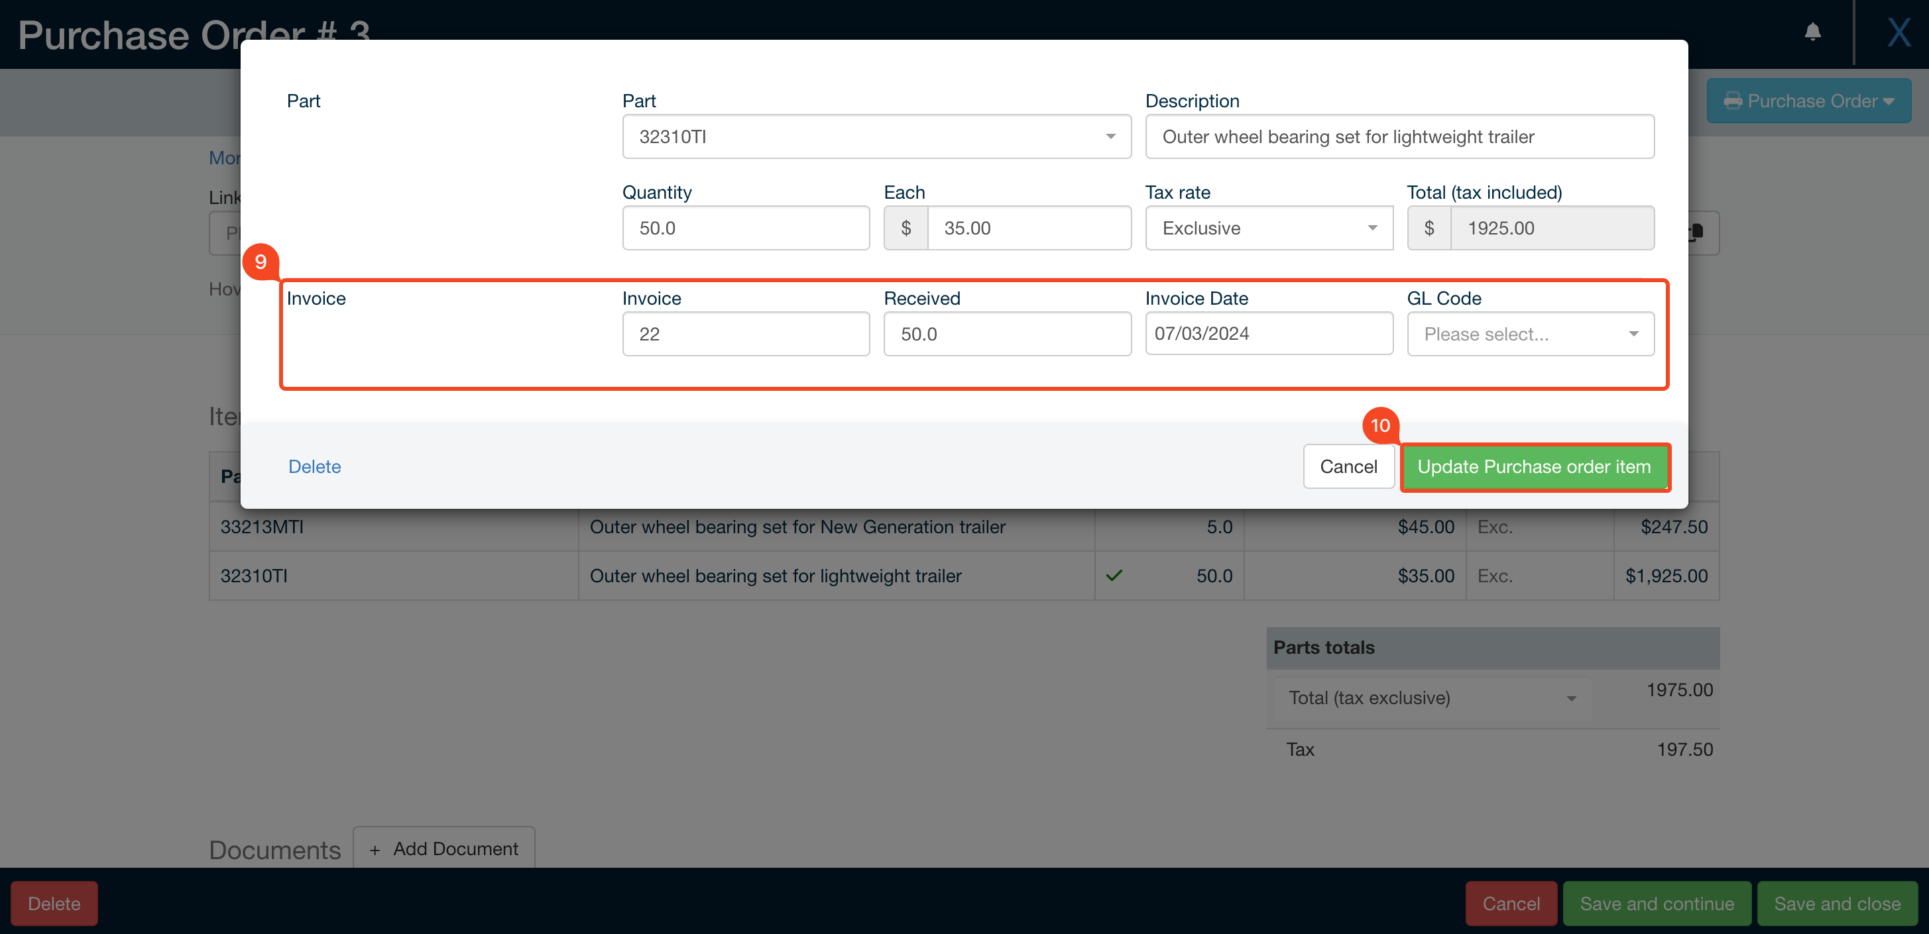The image size is (1929, 934).
Task: Open the Tax rate Exclusive dropdown
Action: point(1373,229)
